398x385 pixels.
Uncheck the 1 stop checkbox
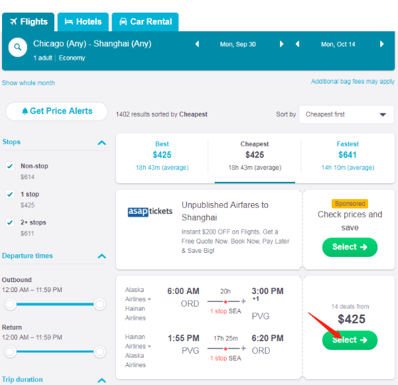coord(10,194)
